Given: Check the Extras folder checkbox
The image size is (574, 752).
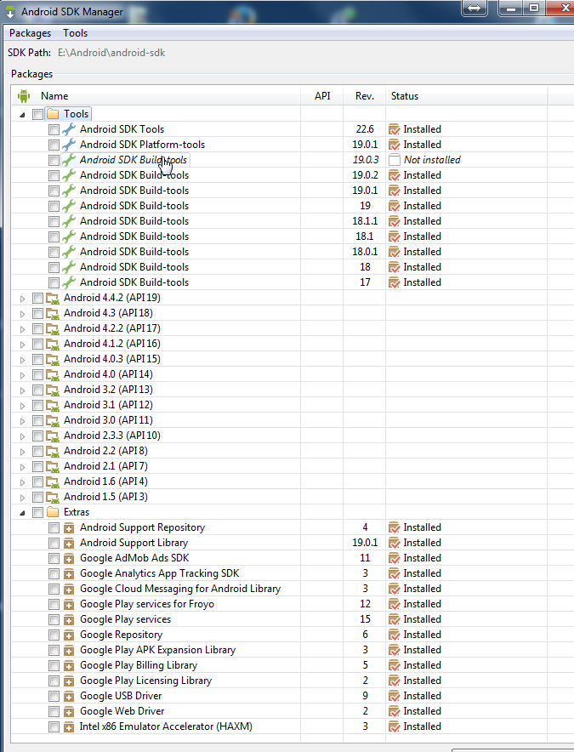Looking at the screenshot, I should [x=38, y=512].
